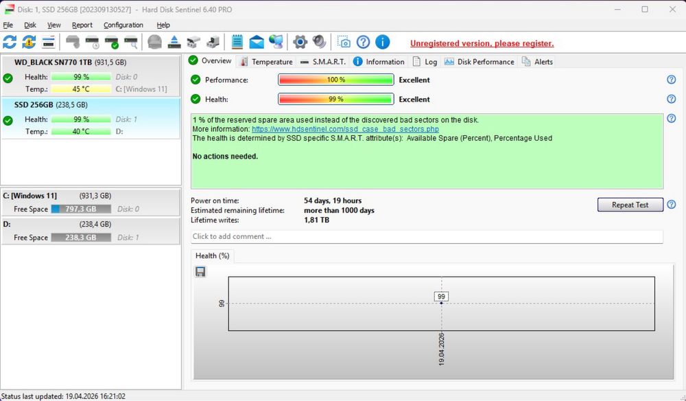Select the C: [Windows 11] partition
Image resolution: width=686 pixels, height=401 pixels.
91,203
